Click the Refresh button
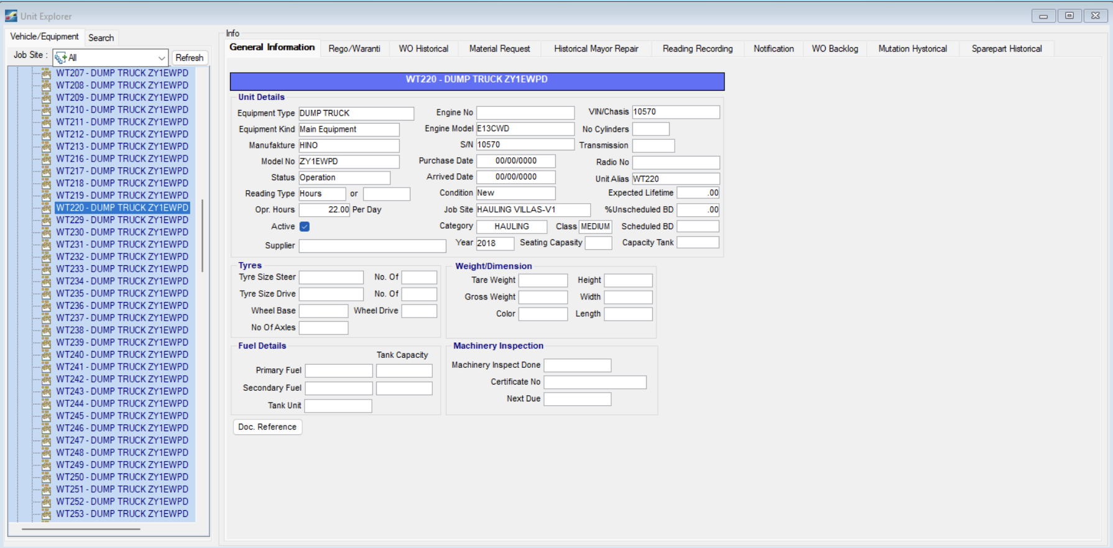Image resolution: width=1113 pixels, height=548 pixels. pos(190,58)
